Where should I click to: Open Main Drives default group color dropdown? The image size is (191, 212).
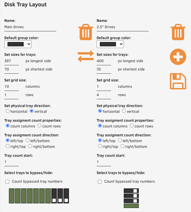tap(18, 44)
